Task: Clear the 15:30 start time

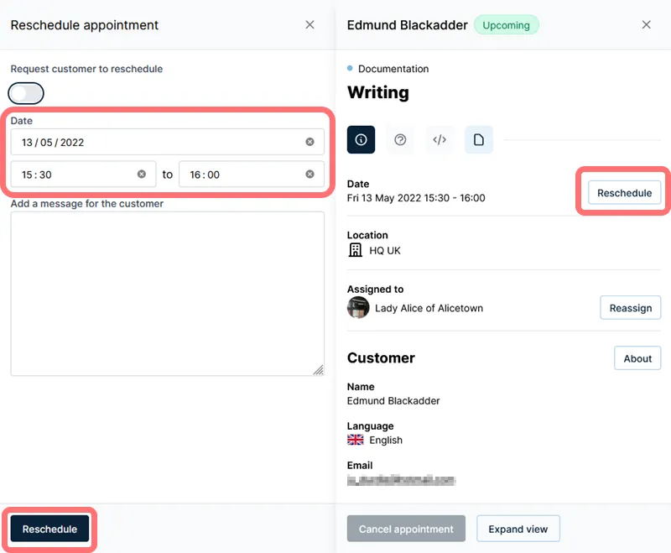Action: pos(142,175)
